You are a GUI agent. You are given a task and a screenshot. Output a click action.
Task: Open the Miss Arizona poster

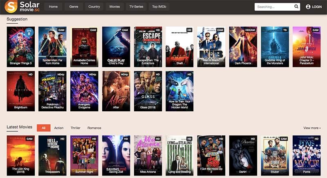[148, 155]
